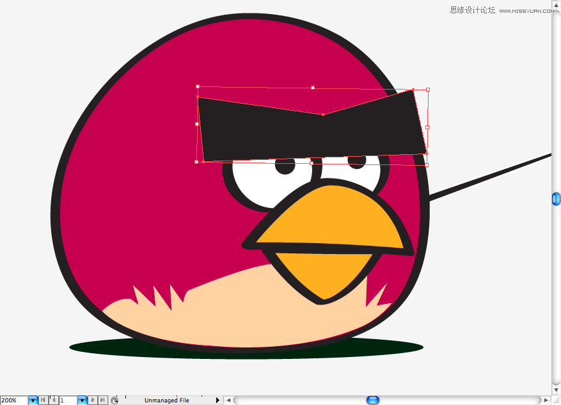Click the vertical scrollbar down arrow
The width and height of the screenshot is (561, 405).
click(556, 390)
